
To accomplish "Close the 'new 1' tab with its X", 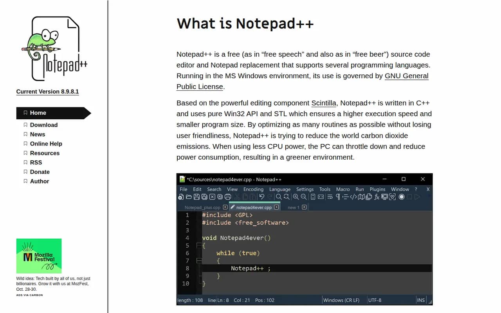I will (304, 207).
